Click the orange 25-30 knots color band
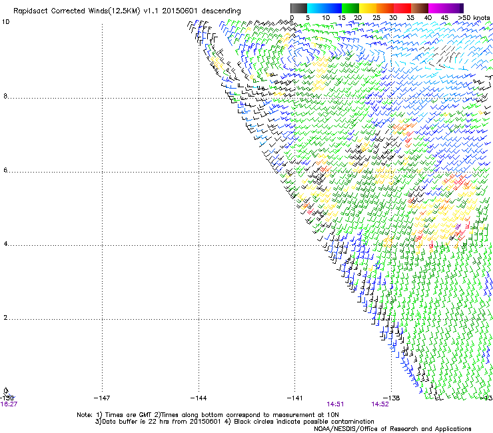493x433 pixels. (x=385, y=8)
